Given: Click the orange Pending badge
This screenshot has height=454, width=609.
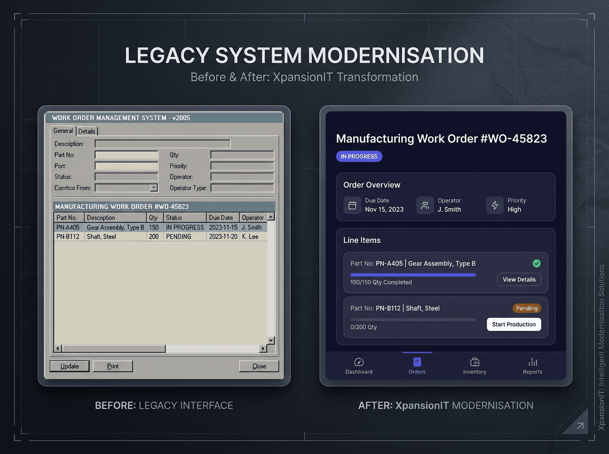Looking at the screenshot, I should (x=527, y=308).
